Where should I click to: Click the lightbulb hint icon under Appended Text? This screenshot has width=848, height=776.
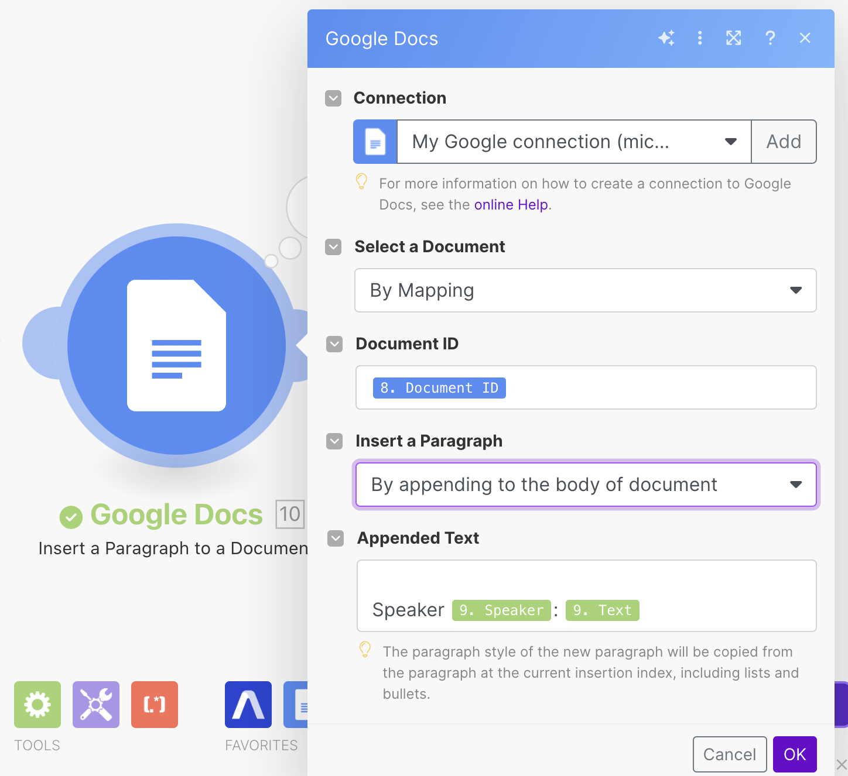[365, 650]
